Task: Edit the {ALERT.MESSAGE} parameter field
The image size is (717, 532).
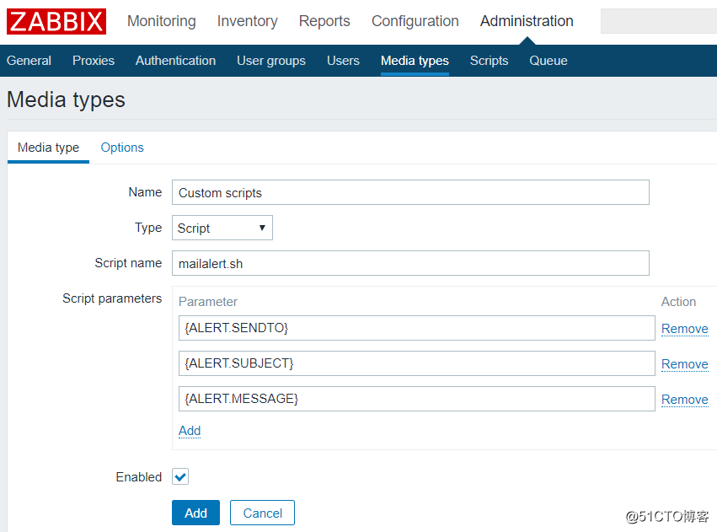Action: point(416,399)
